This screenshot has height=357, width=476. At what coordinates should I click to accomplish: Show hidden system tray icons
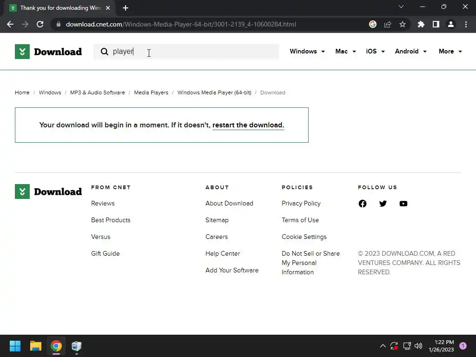coord(383,346)
